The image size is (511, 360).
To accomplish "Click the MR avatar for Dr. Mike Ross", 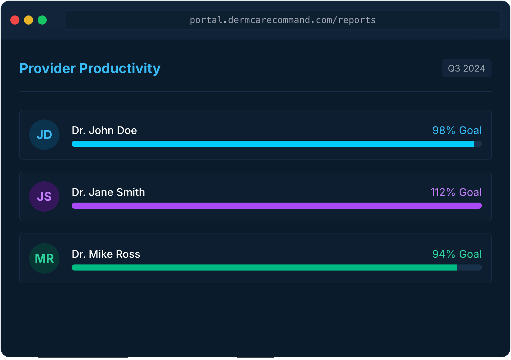I will (x=44, y=258).
